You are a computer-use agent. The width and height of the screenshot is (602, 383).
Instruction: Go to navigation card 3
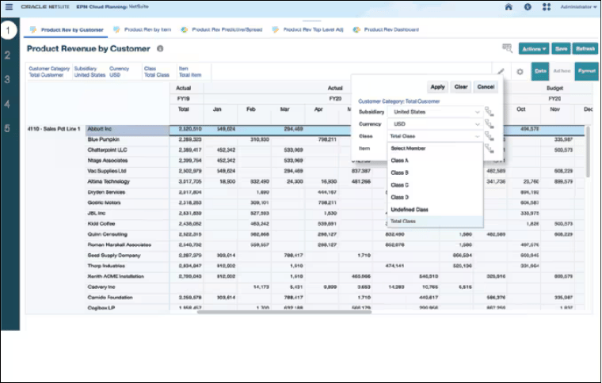[7, 79]
